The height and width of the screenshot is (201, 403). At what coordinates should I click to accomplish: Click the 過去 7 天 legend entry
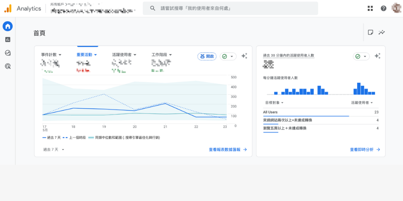coord(52,137)
